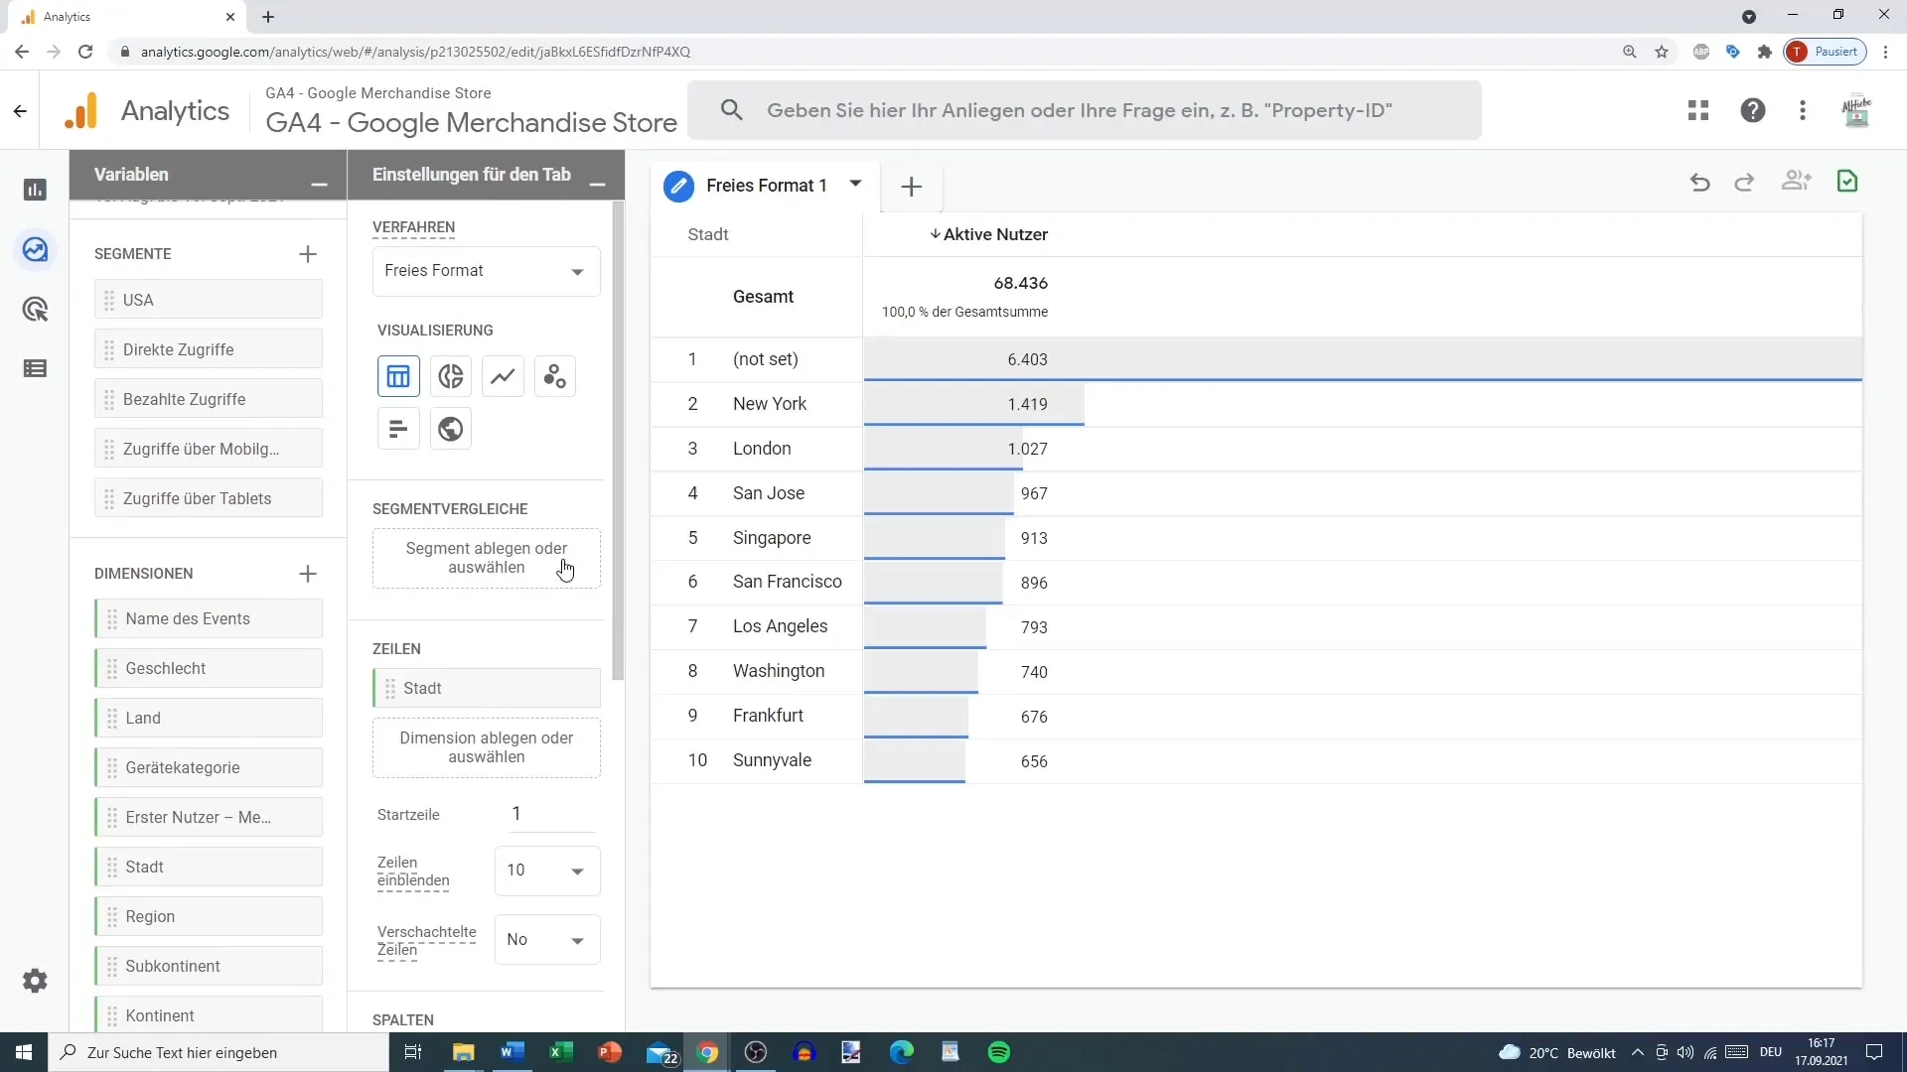This screenshot has width=1907, height=1072.
Task: Undo the last change
Action: pos(1700,183)
